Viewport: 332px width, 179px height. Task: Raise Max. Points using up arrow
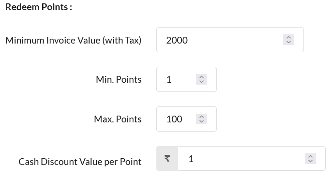pos(201,117)
